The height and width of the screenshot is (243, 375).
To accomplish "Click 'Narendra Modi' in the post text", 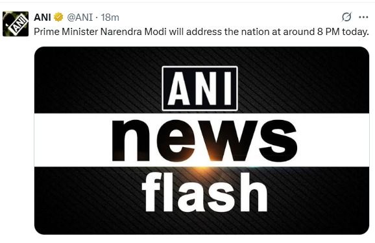I will point(133,32).
